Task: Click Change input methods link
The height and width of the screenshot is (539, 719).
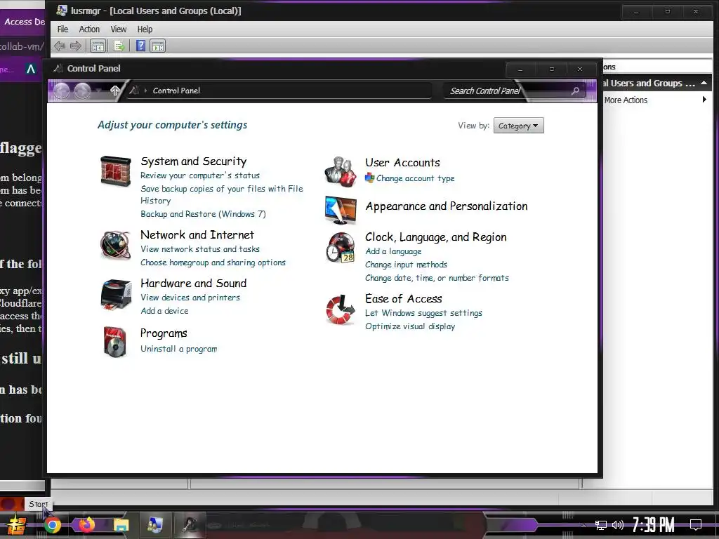Action: point(406,265)
